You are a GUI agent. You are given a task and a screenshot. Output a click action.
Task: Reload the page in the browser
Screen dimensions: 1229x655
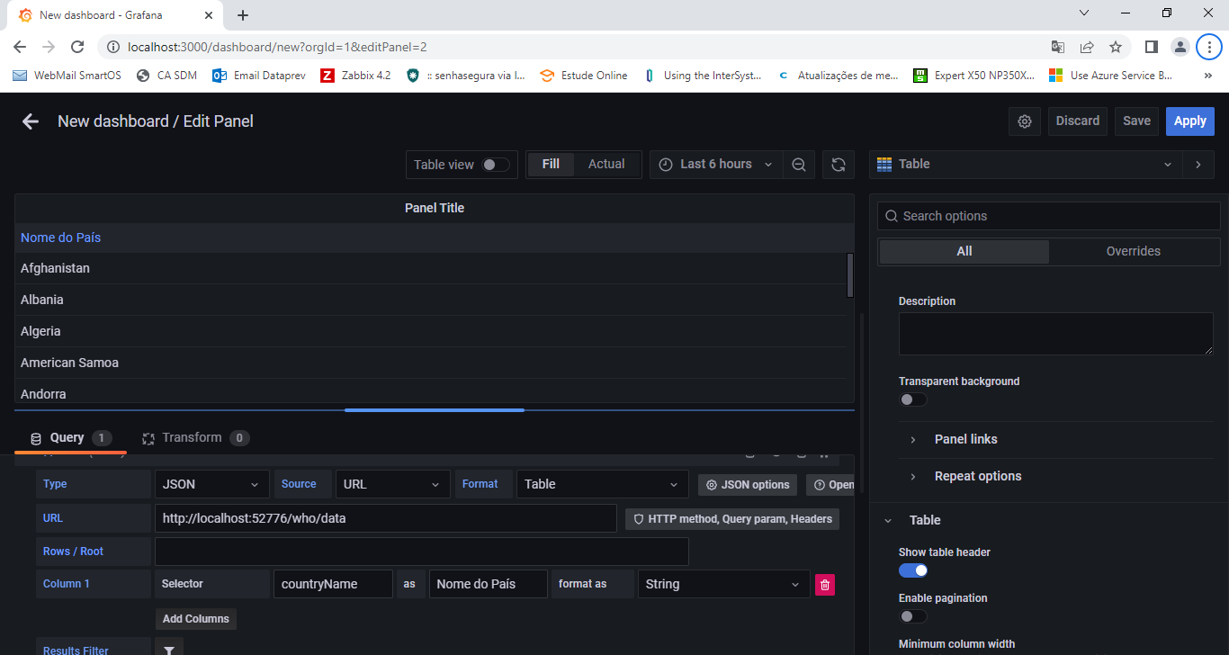(x=77, y=47)
